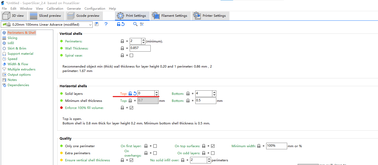Click the save preset floppy disk icon

(x=97, y=24)
